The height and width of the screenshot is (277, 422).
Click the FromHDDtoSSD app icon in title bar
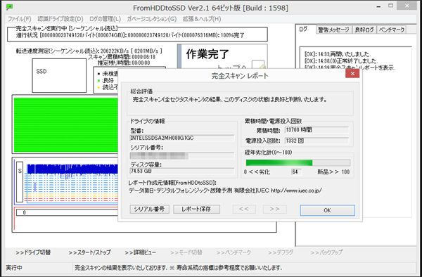point(9,7)
